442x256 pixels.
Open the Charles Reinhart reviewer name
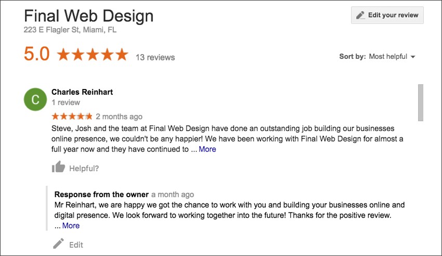[x=82, y=92]
